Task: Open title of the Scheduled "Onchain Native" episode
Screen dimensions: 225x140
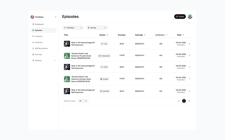Action: point(81,56)
